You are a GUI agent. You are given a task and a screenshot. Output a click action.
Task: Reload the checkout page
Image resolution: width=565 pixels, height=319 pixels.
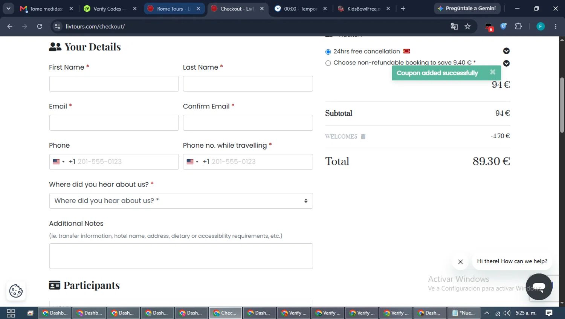pyautogui.click(x=40, y=26)
